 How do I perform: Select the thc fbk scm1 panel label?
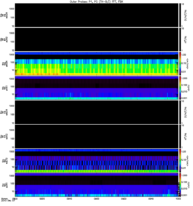(x=5, y=185)
